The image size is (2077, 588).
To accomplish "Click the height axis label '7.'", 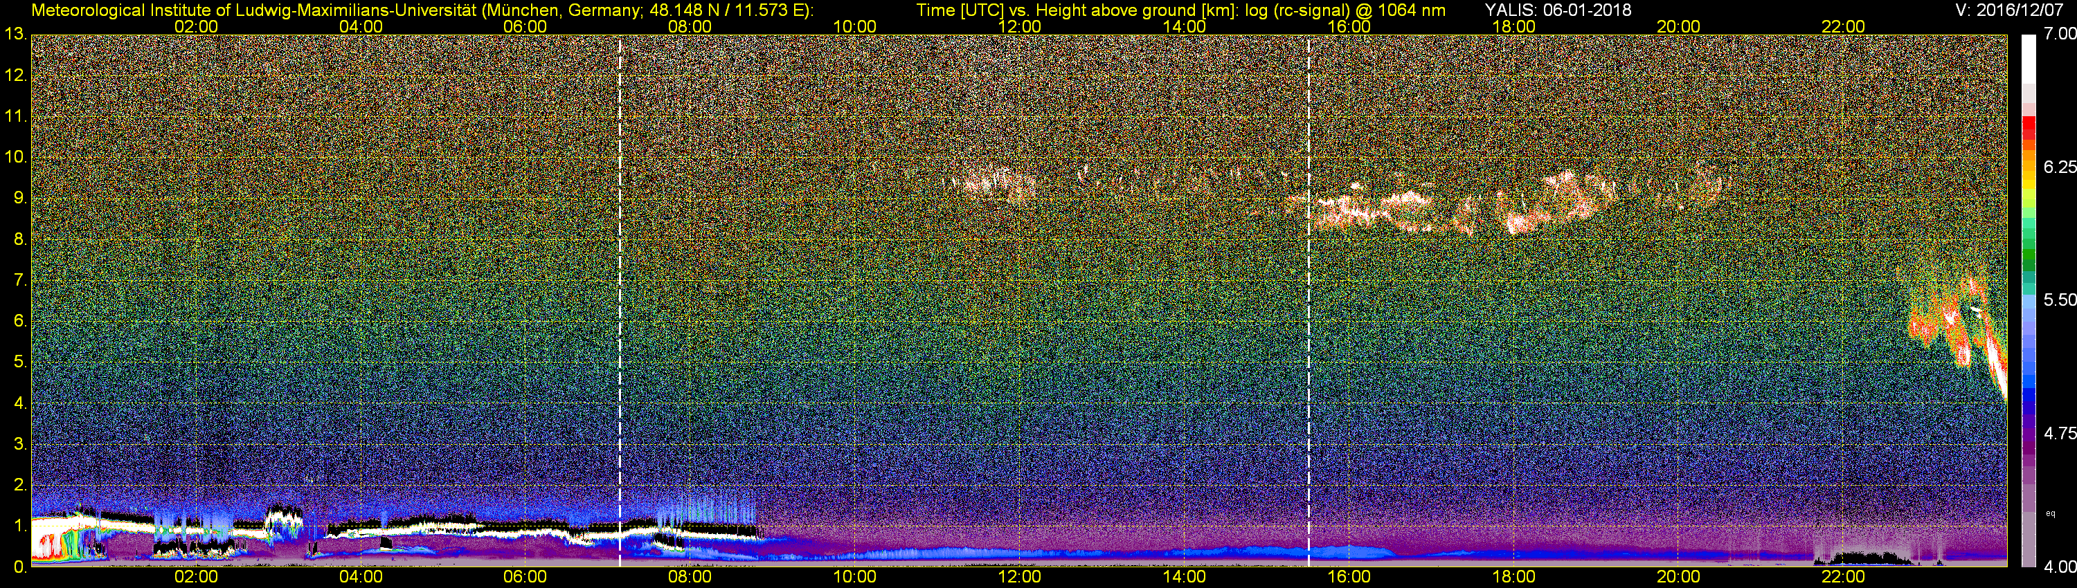I will (x=19, y=280).
